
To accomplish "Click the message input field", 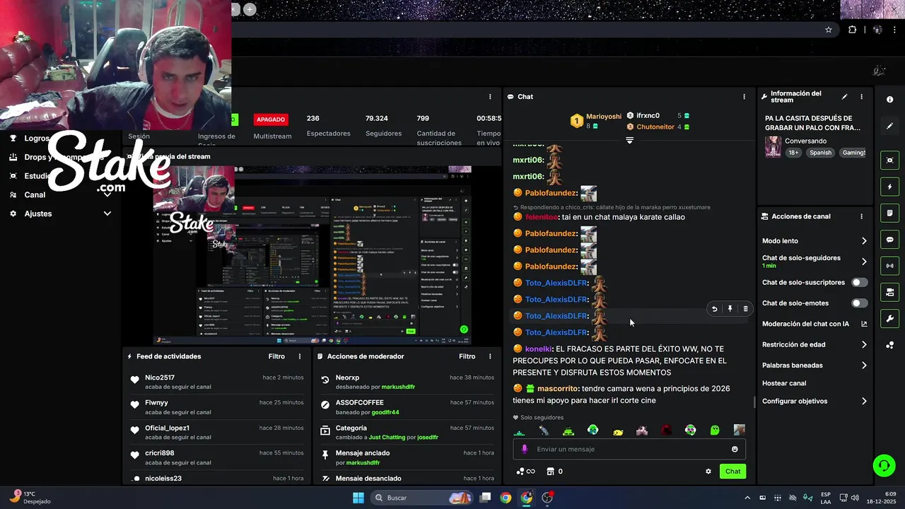I will click(x=629, y=449).
